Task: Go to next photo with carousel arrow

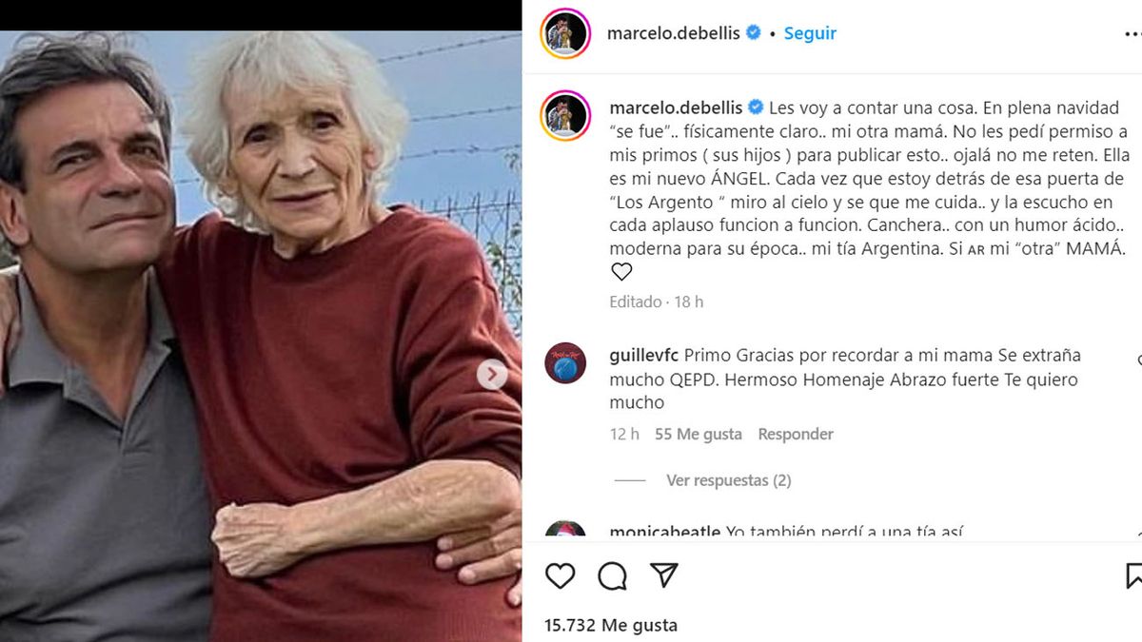Action: (492, 375)
